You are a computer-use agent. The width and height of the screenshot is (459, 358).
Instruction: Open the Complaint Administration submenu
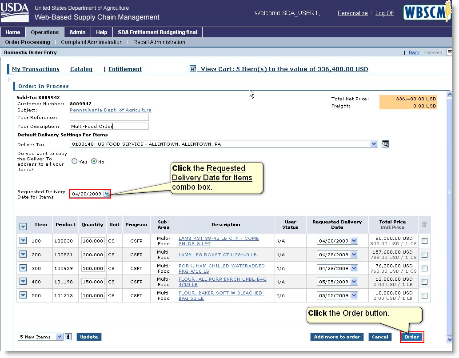click(92, 42)
